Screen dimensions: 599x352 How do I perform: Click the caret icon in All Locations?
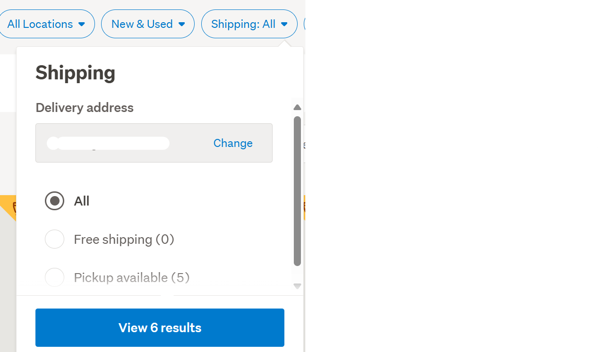(82, 24)
